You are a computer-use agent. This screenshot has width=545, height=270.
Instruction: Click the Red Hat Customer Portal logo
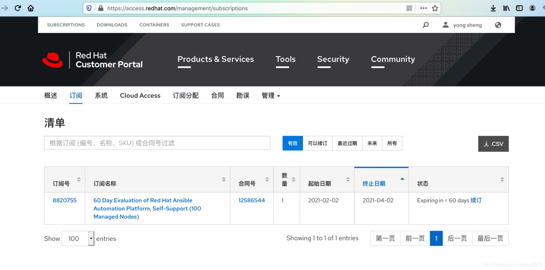coord(93,60)
